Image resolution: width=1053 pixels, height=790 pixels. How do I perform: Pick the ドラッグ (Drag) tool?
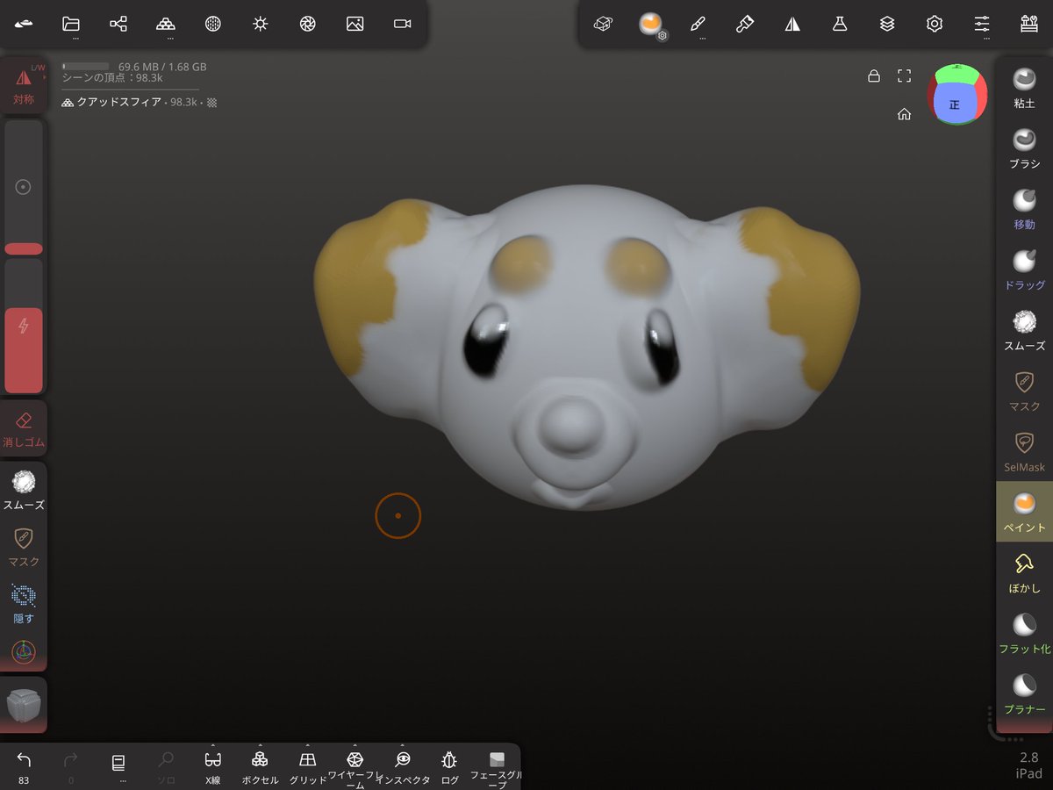click(1024, 269)
